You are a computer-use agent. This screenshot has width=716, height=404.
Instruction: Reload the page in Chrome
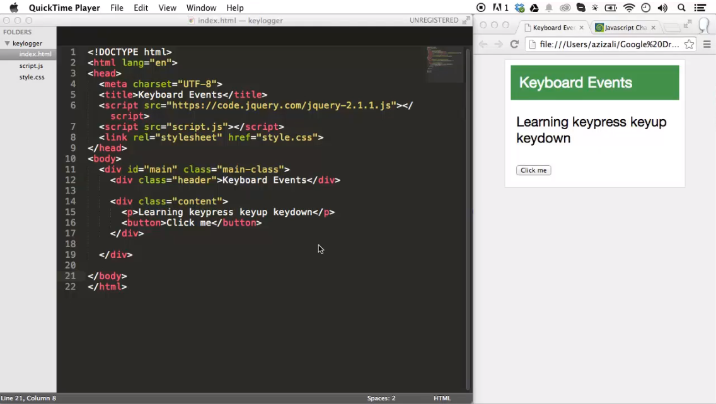(514, 44)
